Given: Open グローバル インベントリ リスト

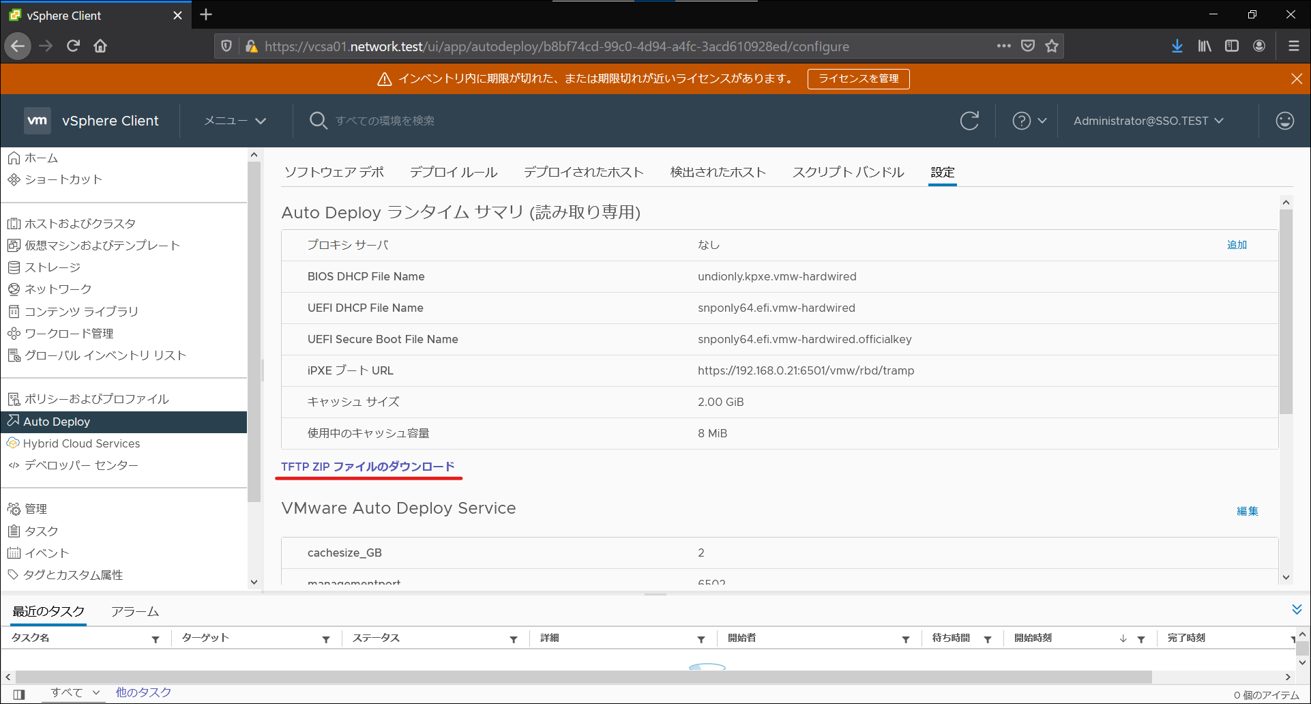Looking at the screenshot, I should coord(96,355).
